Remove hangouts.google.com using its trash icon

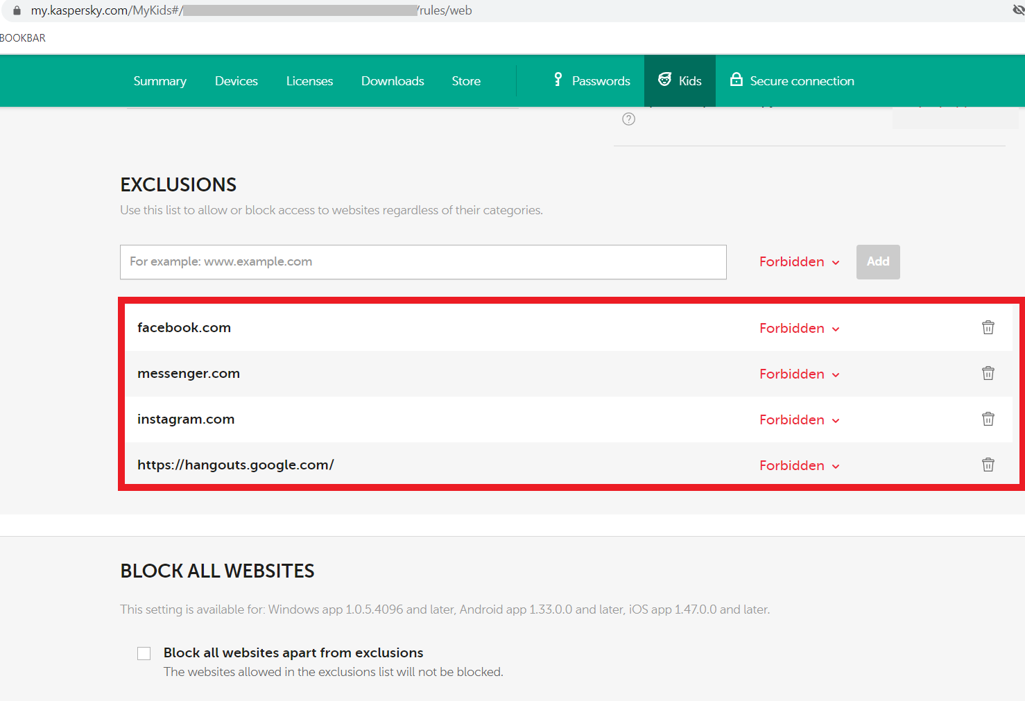tap(988, 465)
